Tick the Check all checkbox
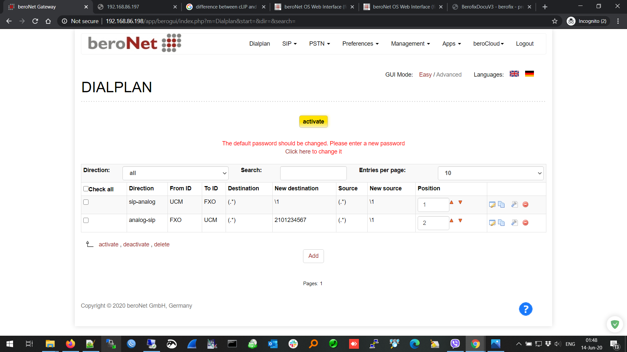This screenshot has width=627, height=352. coord(86,189)
